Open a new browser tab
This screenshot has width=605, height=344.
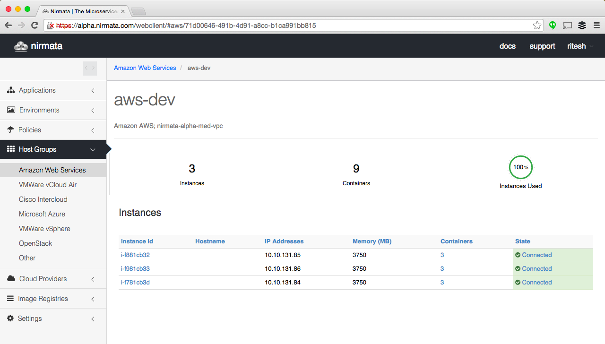(138, 11)
